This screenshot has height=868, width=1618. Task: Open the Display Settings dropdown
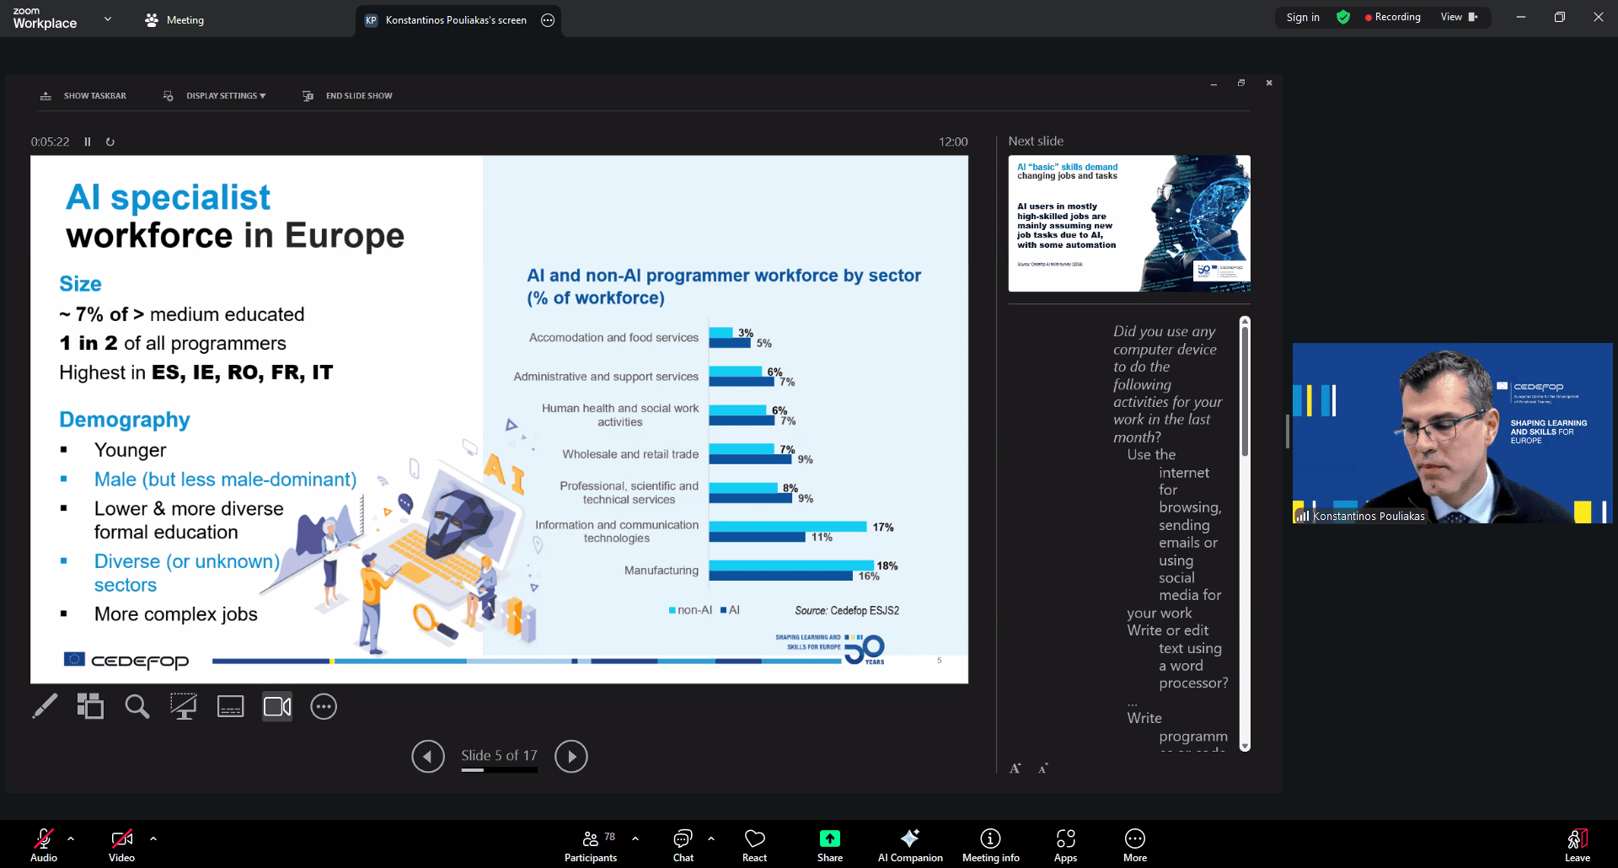[216, 96]
